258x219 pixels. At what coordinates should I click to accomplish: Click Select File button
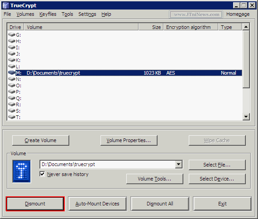(217, 165)
